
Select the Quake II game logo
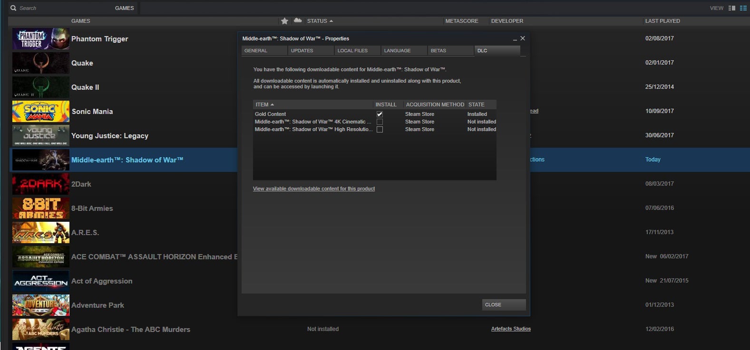[41, 87]
